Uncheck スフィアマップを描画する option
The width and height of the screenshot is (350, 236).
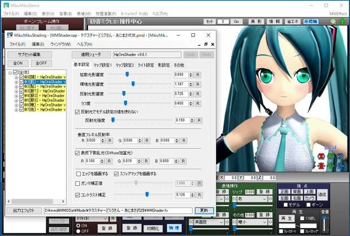(x=116, y=173)
